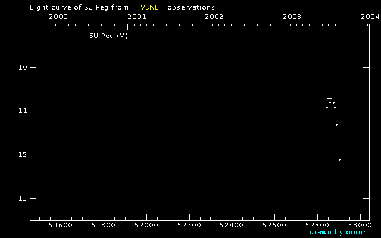Click the yellow VSNET link in the title

tap(152, 7)
